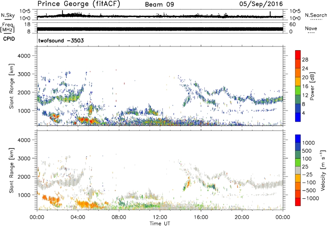Image resolution: width=327 pixels, height=226 pixels.
Task: Click the 'Beam 09' label
Action: tap(159, 4)
